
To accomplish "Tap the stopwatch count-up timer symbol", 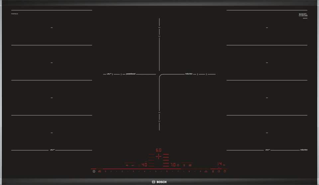I will point(225,171).
